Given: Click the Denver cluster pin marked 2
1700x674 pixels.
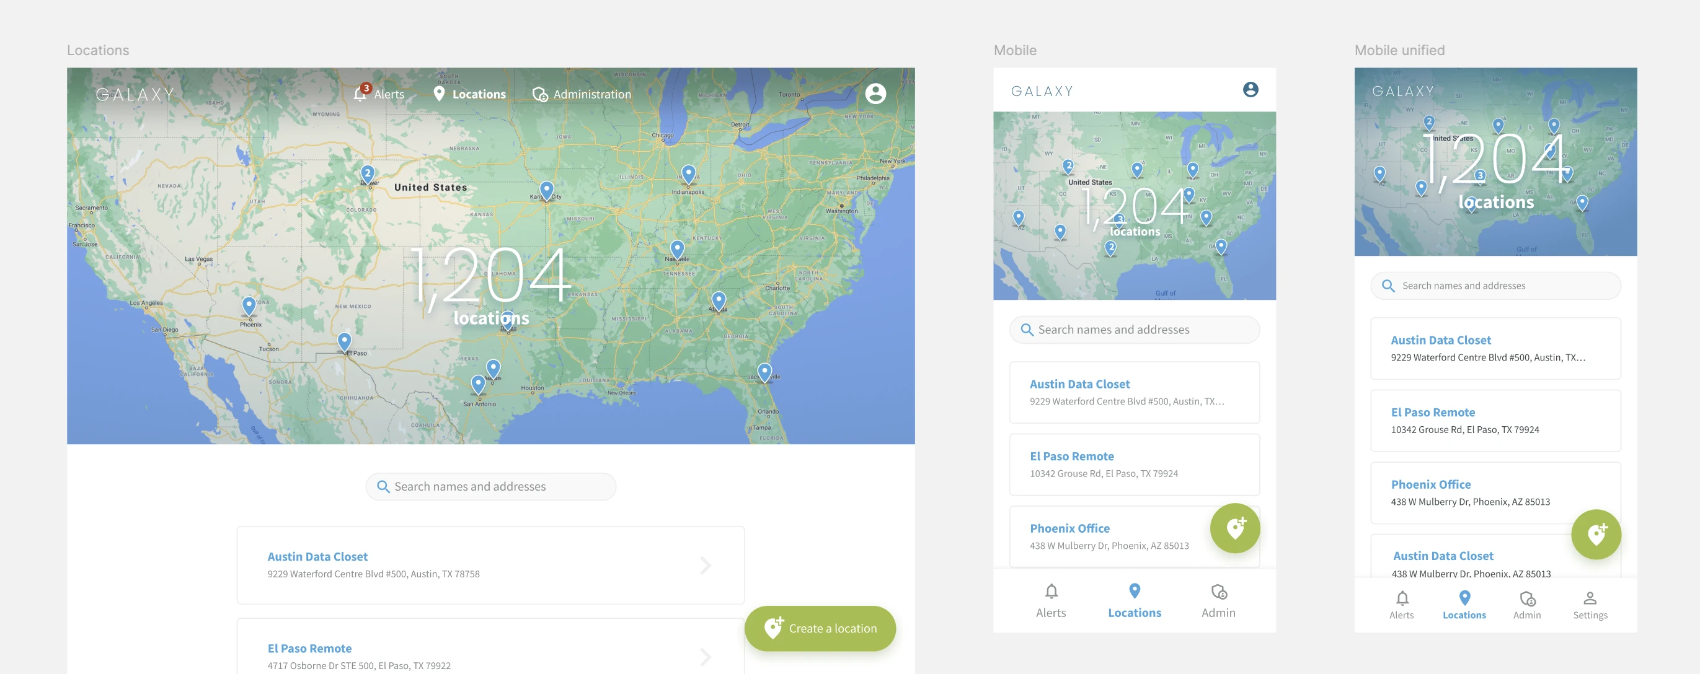Looking at the screenshot, I should (368, 174).
